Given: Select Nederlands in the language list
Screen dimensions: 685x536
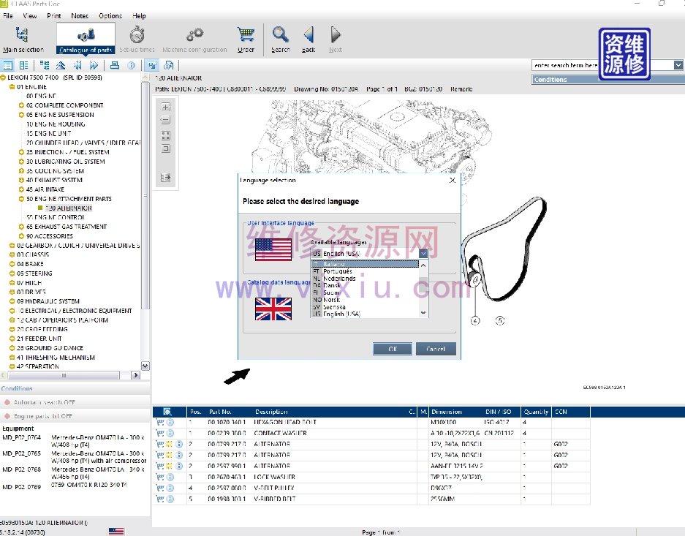Looking at the screenshot, I should (339, 279).
